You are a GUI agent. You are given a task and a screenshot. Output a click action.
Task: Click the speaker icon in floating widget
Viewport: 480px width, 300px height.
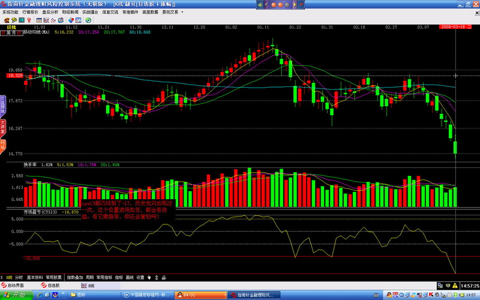point(260,4)
